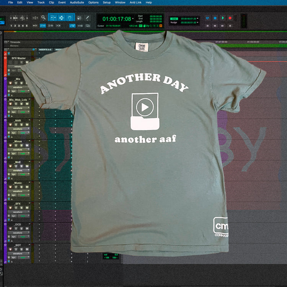Select the Scrubber speaker tool

point(79,18)
